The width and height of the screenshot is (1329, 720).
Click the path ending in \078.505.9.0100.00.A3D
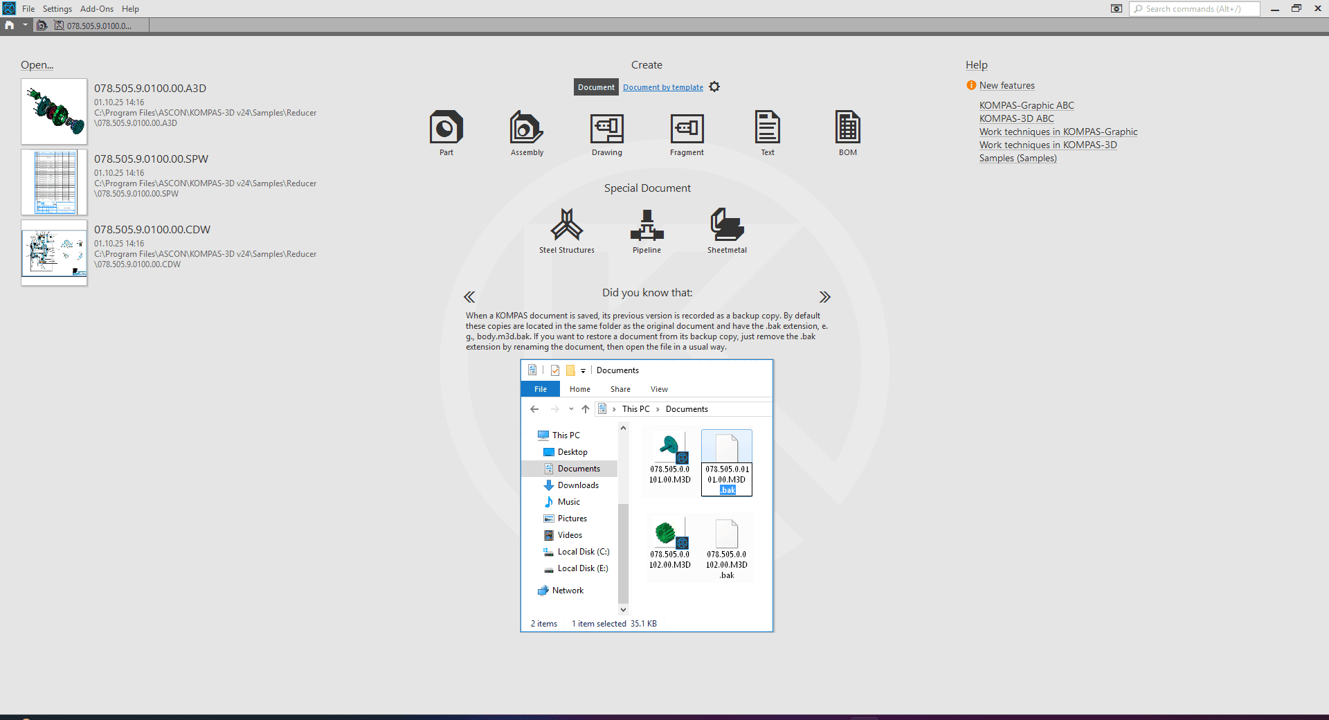coord(205,118)
